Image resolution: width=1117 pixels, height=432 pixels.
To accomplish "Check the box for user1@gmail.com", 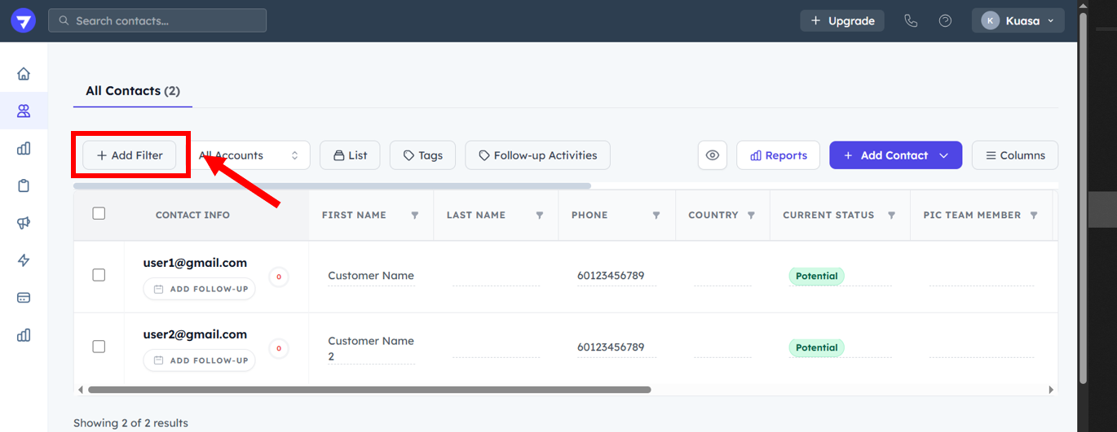I will click(x=99, y=275).
